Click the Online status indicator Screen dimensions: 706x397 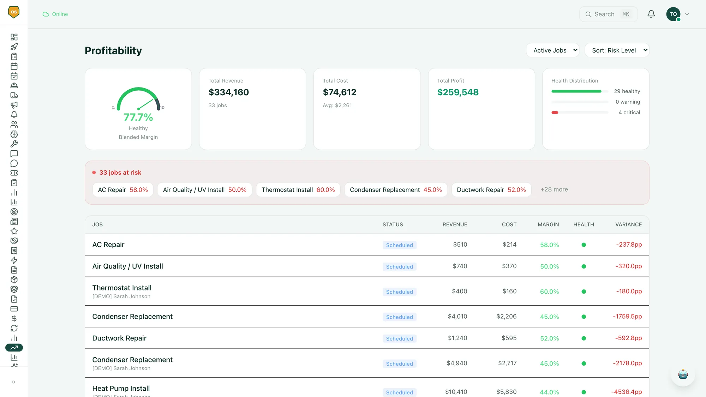(x=55, y=14)
